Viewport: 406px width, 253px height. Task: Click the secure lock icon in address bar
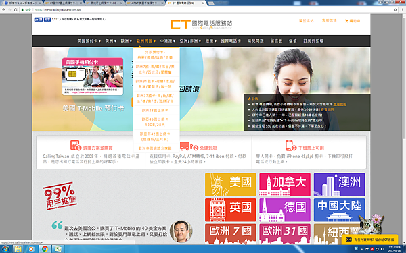pos(23,10)
